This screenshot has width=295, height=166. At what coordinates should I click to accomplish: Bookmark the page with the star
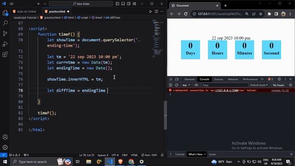click(260, 14)
